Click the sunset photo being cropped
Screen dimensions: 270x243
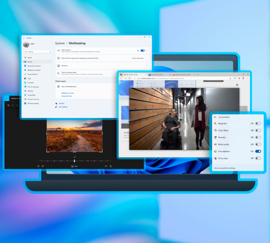coord(74,136)
